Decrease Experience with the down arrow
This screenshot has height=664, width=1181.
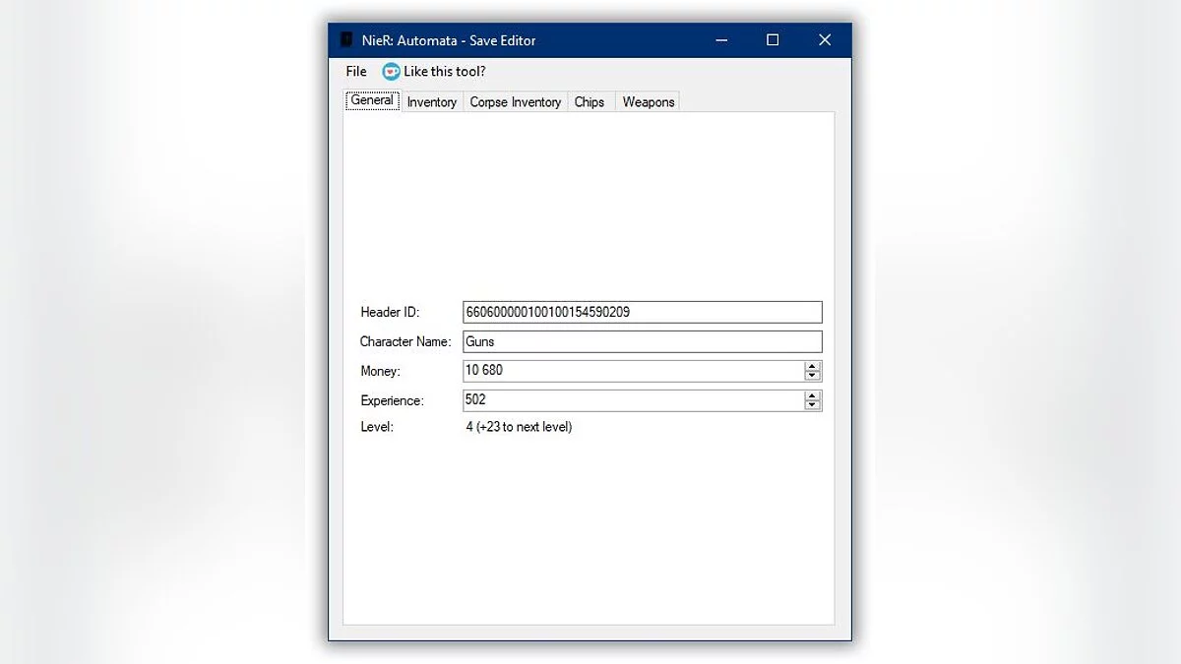[812, 405]
